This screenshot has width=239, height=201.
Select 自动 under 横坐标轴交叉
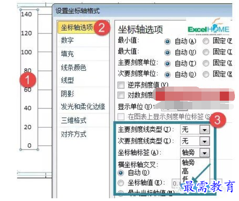coord(121,173)
